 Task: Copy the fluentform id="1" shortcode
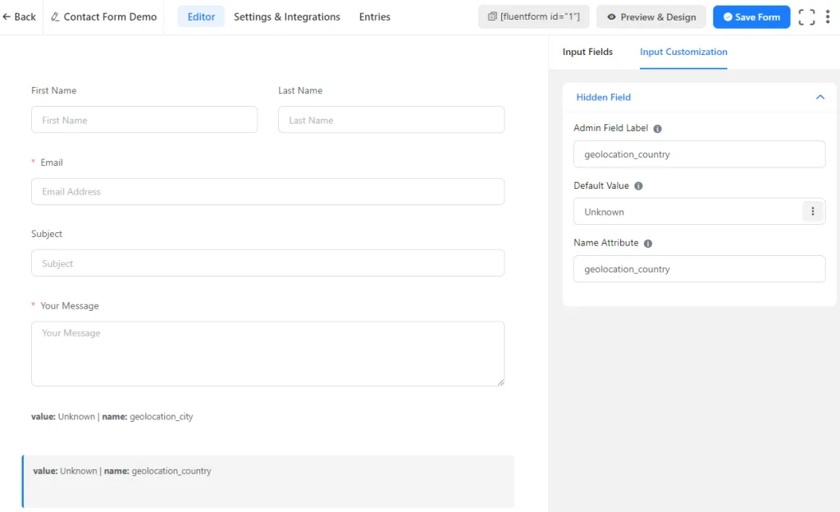(533, 17)
